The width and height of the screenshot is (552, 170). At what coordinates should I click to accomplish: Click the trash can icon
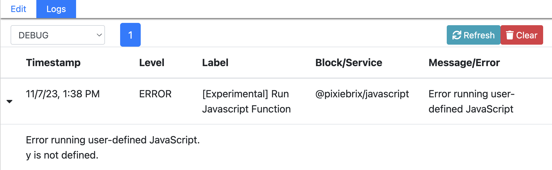510,35
